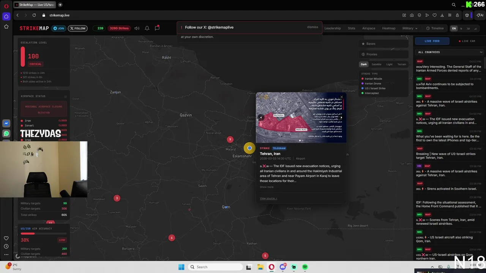Screen dimensions: 486x273
Task: Take snapshot with camera toolbar icon
Action: [x=412, y=15]
